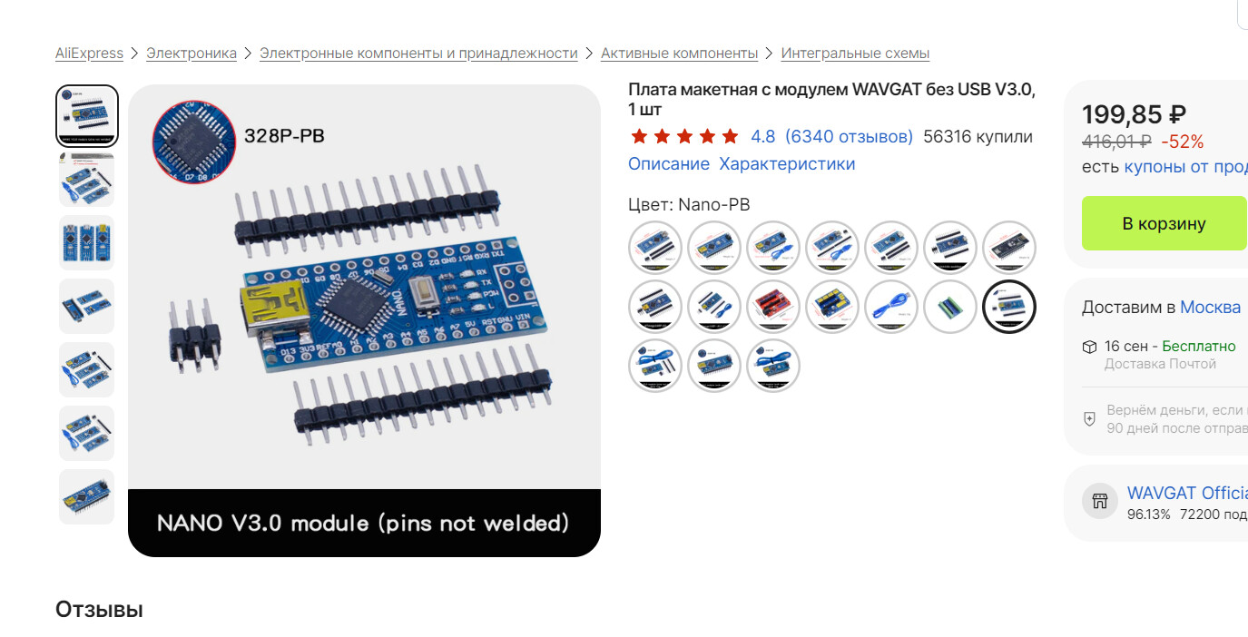Select the blue USB cable only variant
Screen dimensions: 1248x637
click(891, 307)
